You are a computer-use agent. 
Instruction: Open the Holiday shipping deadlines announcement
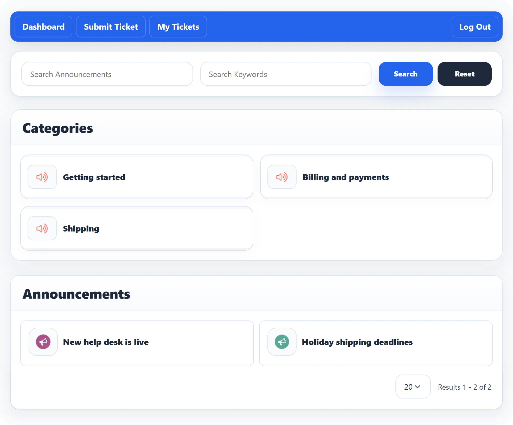[376, 343]
